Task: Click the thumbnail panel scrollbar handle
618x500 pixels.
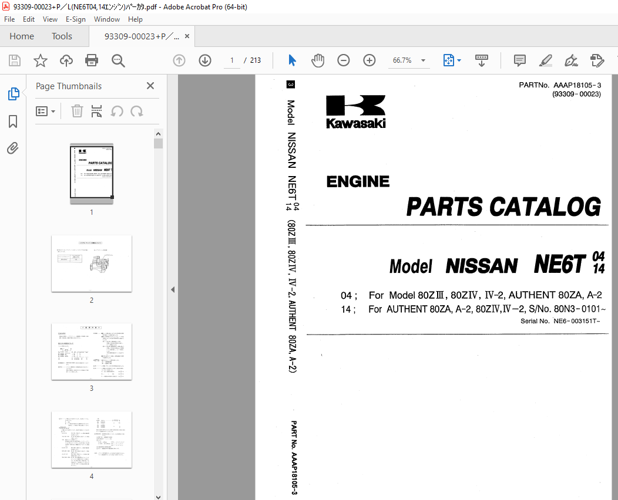Action: click(158, 143)
